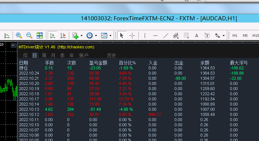
Task: Switch to M5 timeframe
Action: pos(245,35)
